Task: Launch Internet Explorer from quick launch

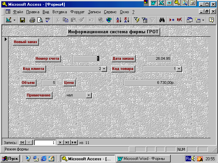Action: click(44, 159)
